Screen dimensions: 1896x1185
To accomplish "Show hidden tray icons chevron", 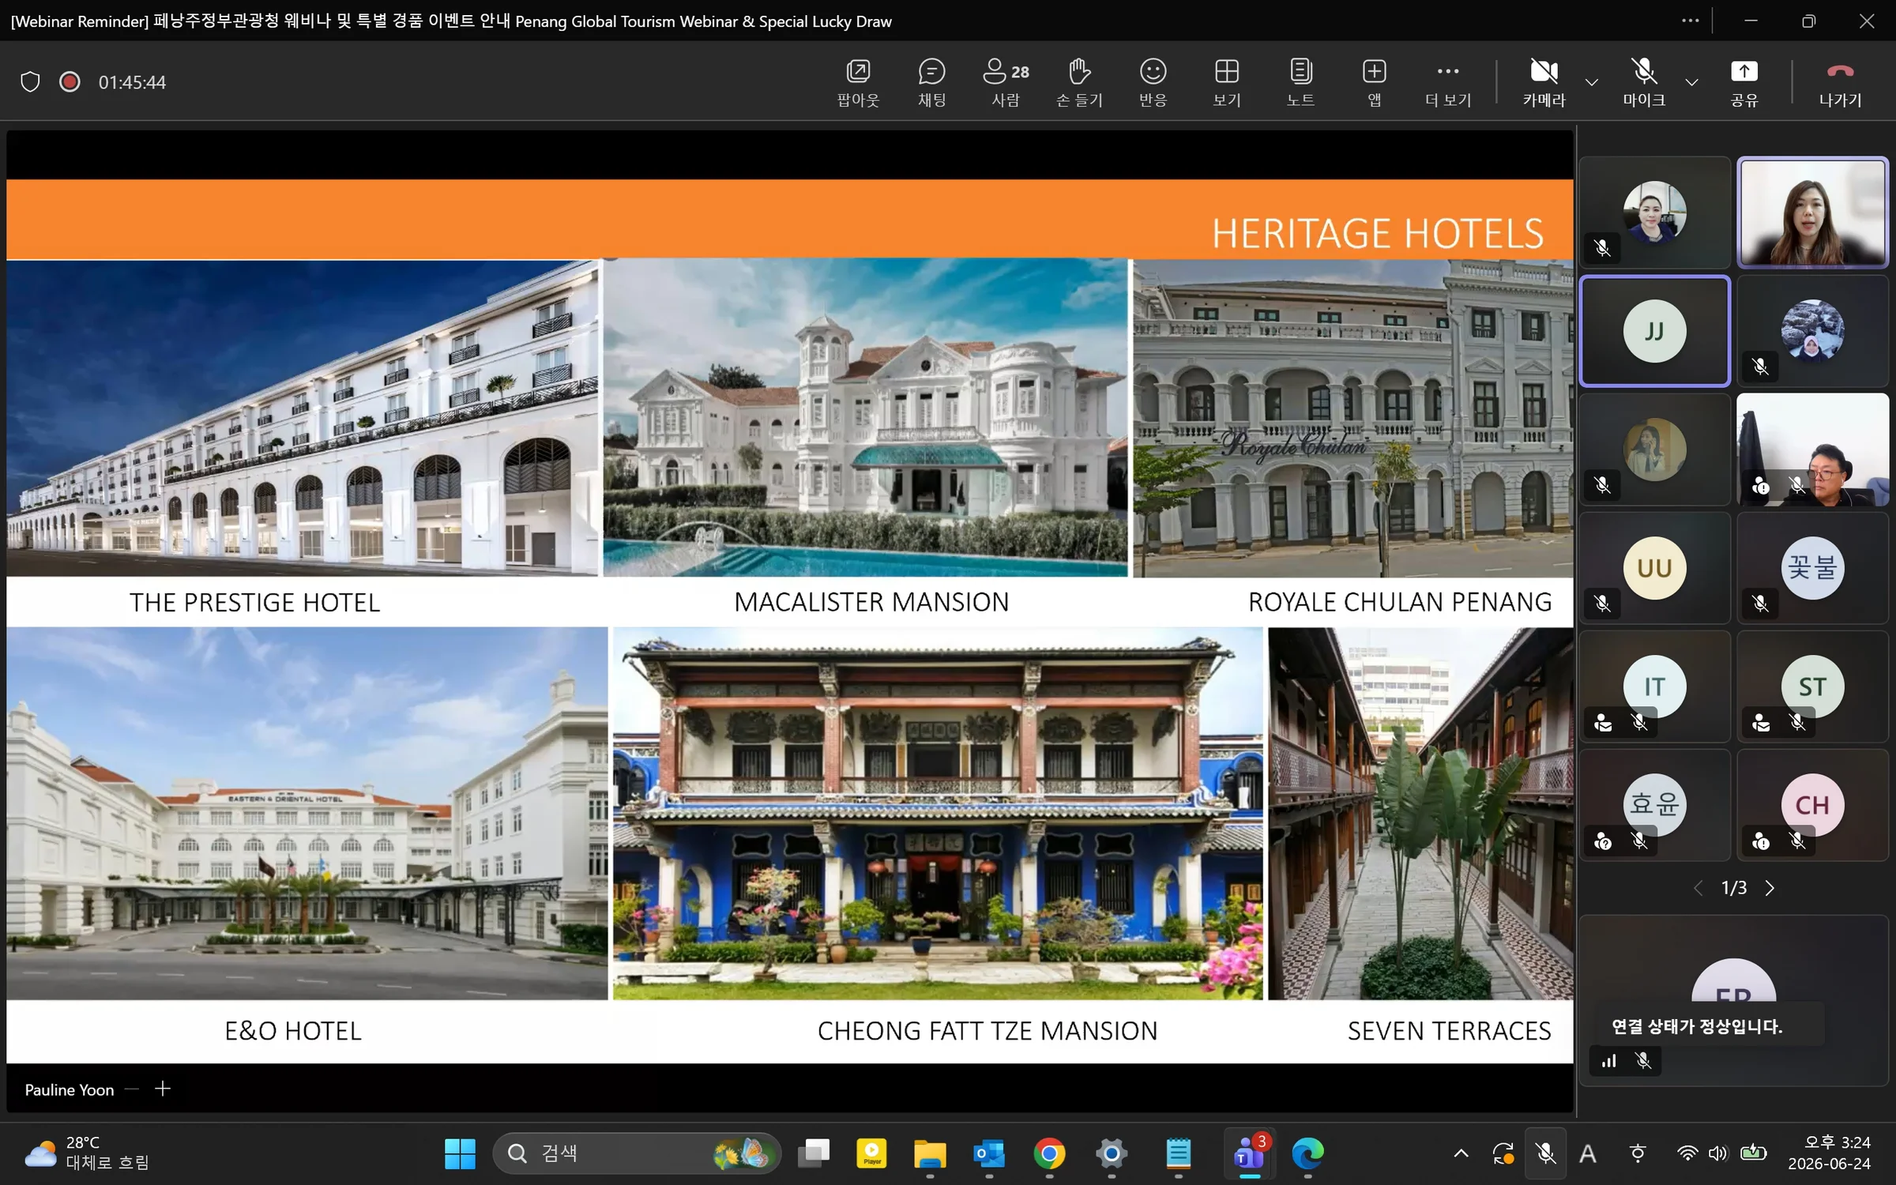I will [1461, 1154].
